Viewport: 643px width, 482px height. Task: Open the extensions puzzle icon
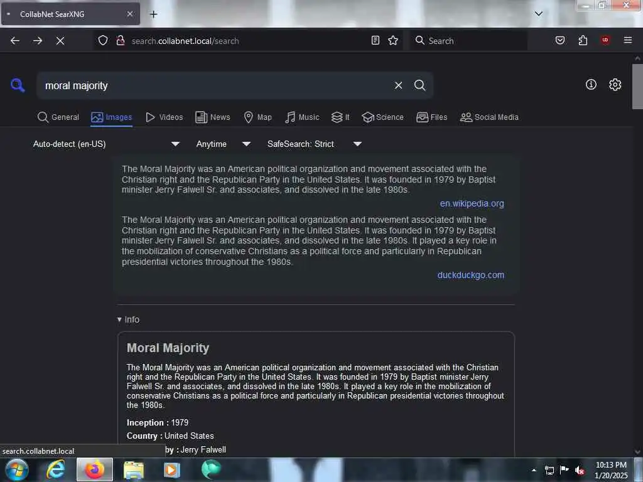583,40
